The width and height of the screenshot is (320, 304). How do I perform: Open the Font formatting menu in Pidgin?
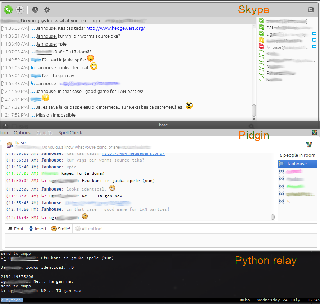coord(16,229)
